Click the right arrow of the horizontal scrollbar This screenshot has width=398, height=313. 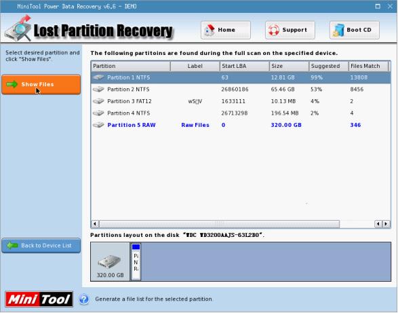point(386,224)
